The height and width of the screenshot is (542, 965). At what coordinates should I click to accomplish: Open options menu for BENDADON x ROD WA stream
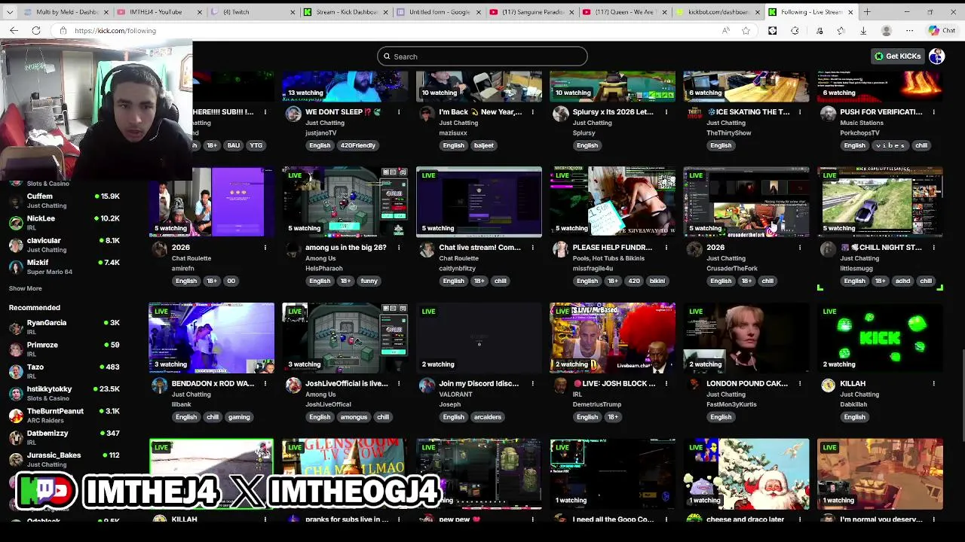265,384
